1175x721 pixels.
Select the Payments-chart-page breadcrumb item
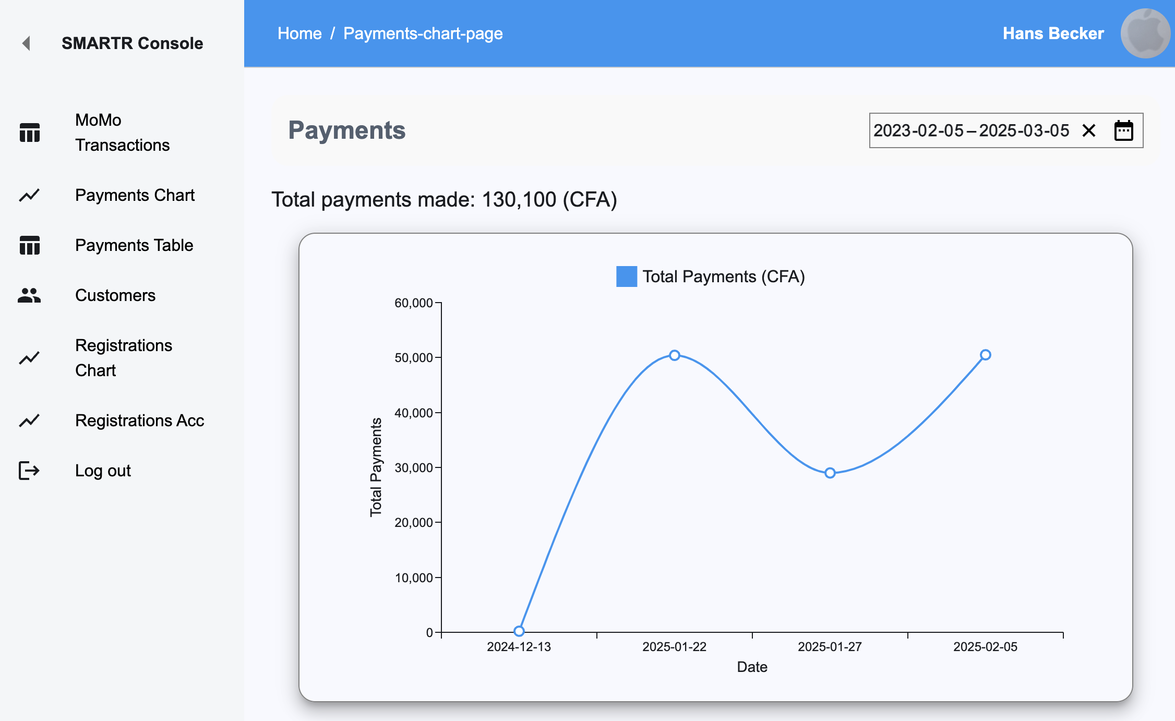coord(423,33)
